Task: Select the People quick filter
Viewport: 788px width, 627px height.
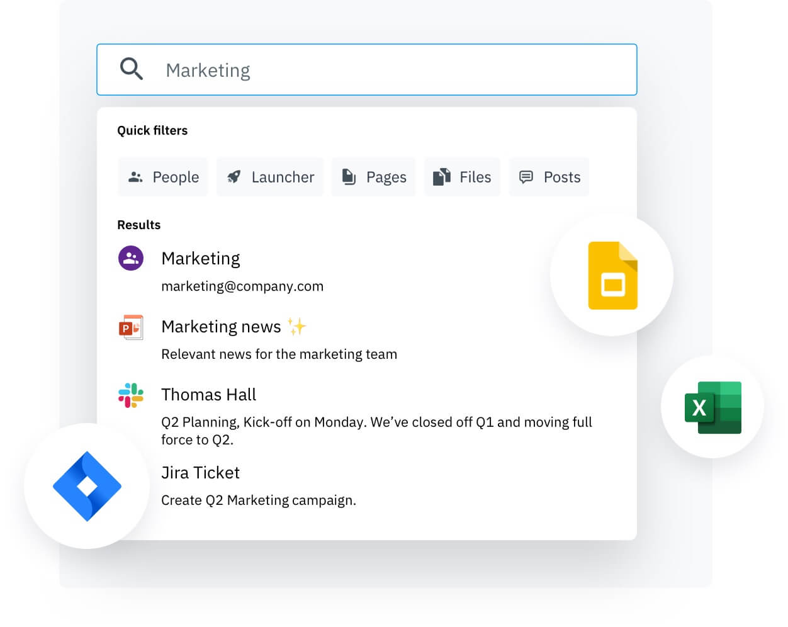Action: pyautogui.click(x=163, y=177)
